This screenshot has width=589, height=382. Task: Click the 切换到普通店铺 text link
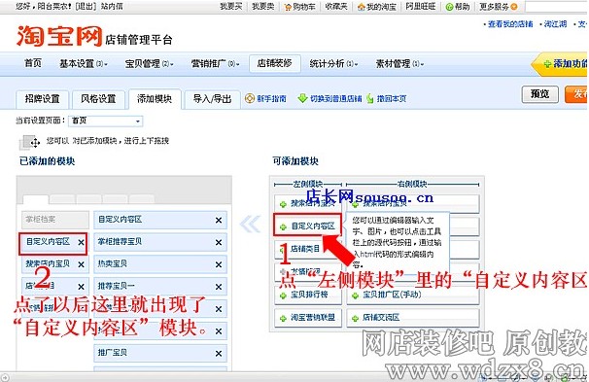tap(336, 99)
